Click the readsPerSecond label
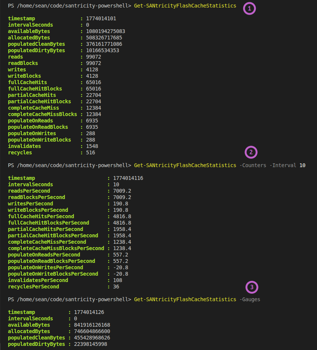This screenshot has height=350, width=317. 29,191
